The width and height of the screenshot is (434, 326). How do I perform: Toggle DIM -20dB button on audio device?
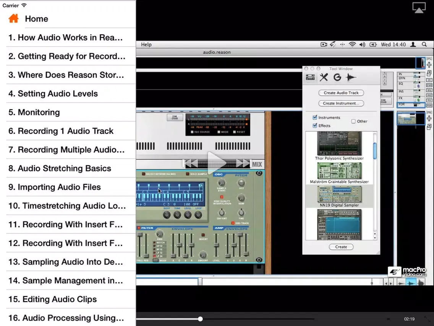175,117
